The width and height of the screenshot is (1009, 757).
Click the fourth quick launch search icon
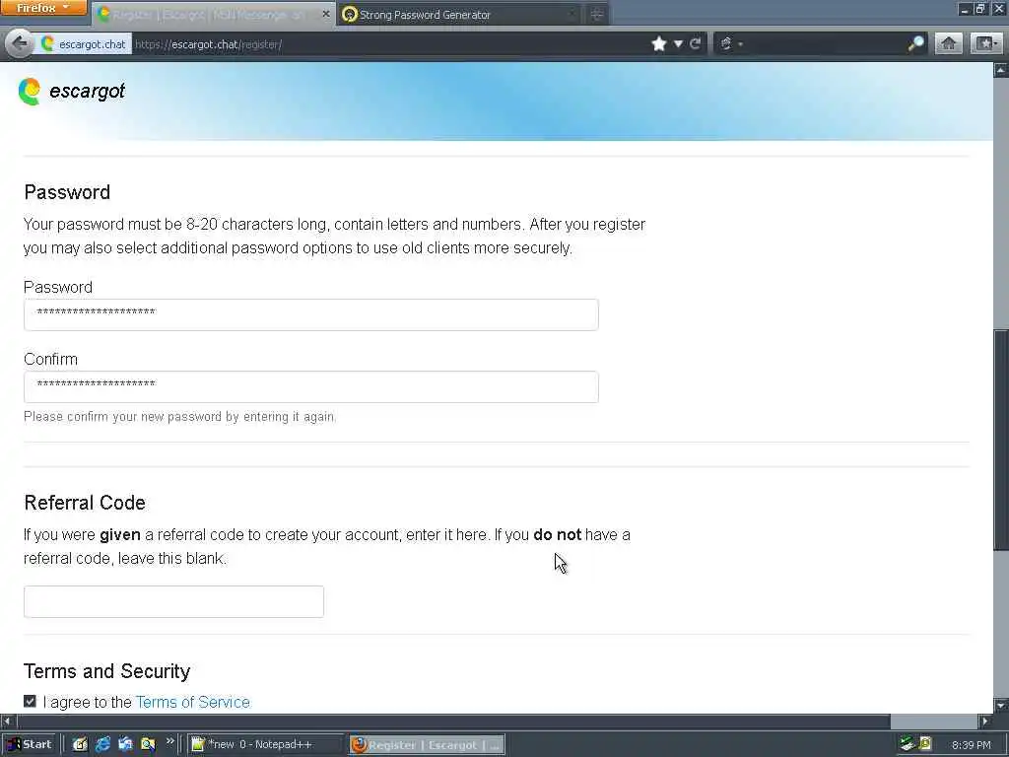(x=148, y=744)
